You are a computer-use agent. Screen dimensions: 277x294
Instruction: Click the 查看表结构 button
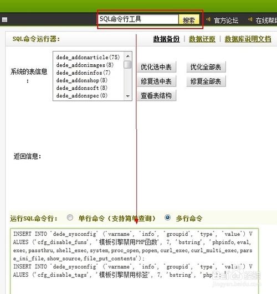pos(157,96)
